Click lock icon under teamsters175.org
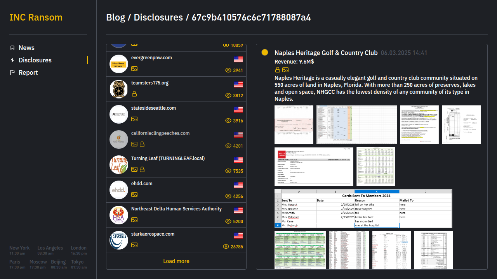Screen dimensions: 497x279 pos(134,94)
